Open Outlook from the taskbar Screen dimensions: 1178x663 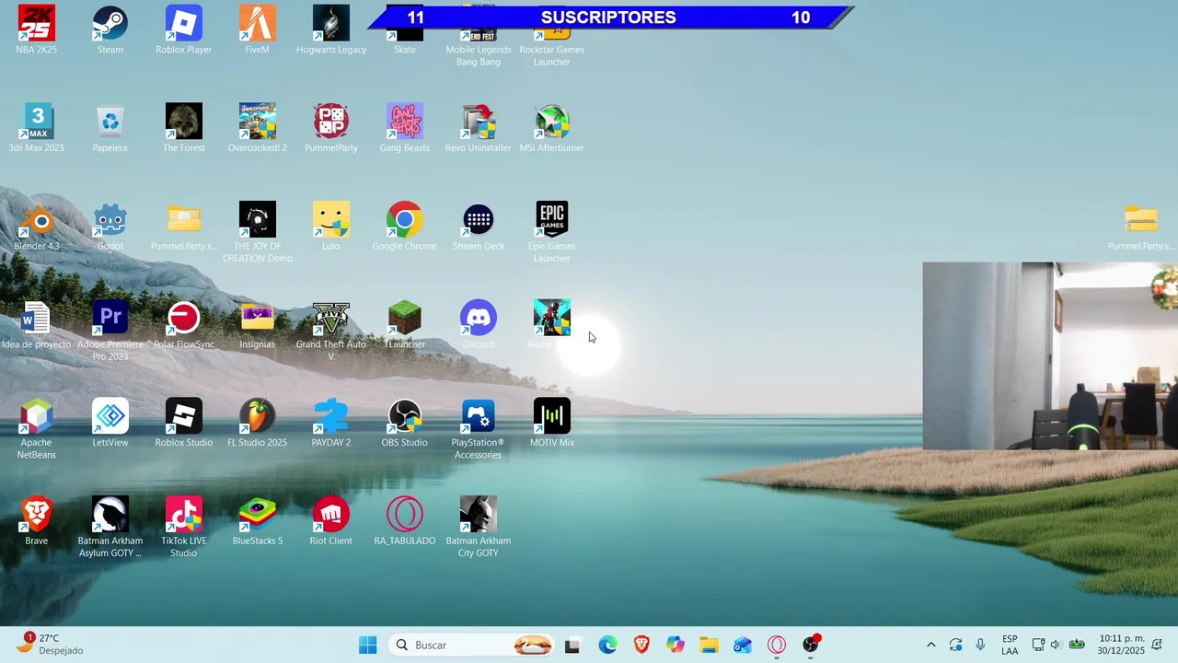pos(743,646)
